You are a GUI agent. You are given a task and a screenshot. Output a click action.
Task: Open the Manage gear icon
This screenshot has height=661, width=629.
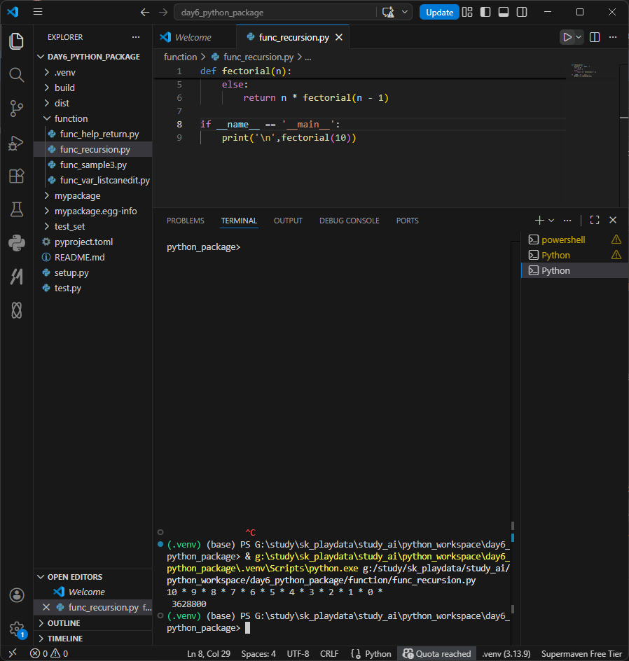[16, 629]
